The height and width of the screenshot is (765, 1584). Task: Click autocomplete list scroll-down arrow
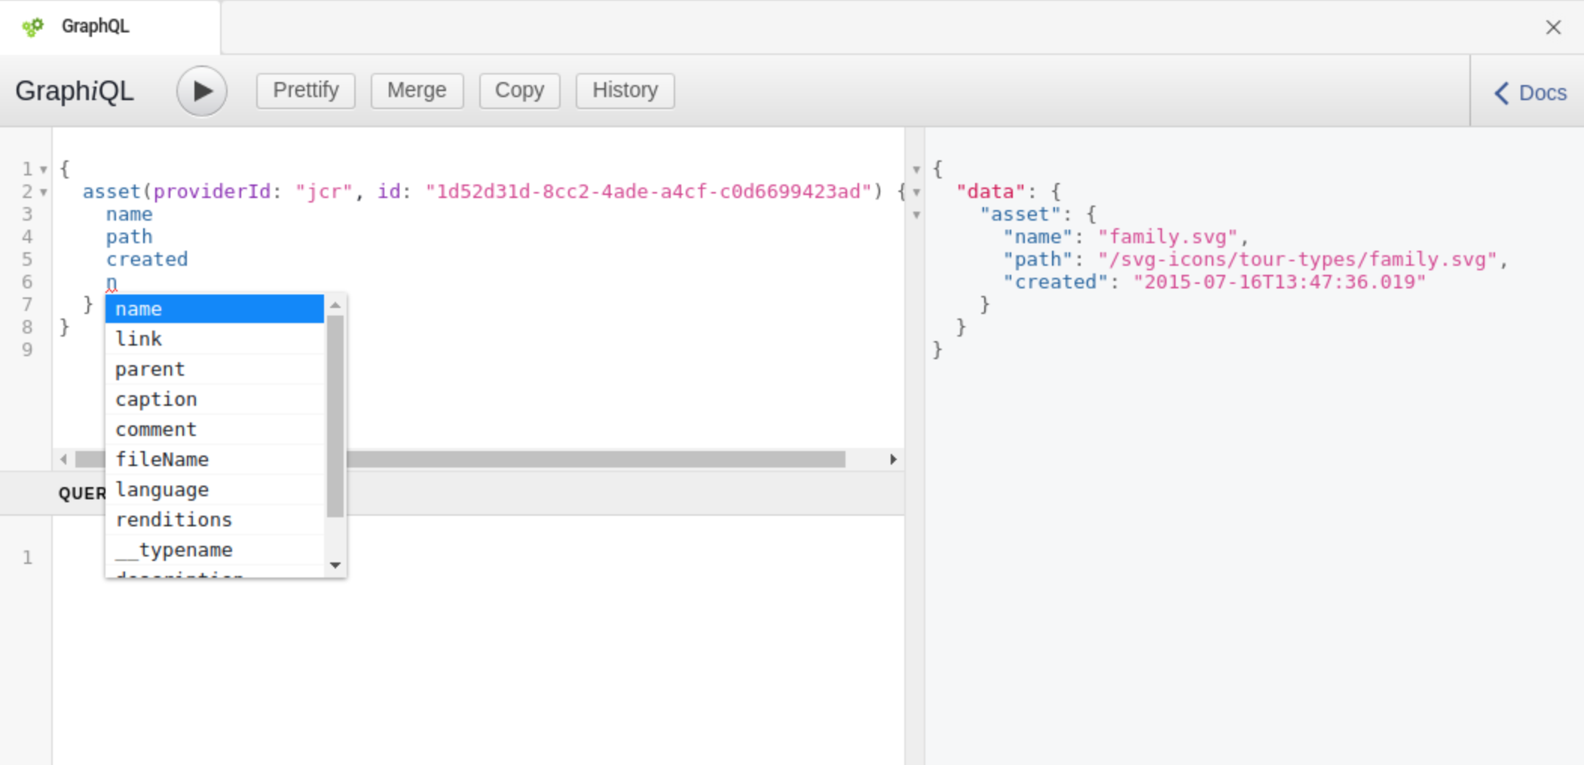coord(335,565)
